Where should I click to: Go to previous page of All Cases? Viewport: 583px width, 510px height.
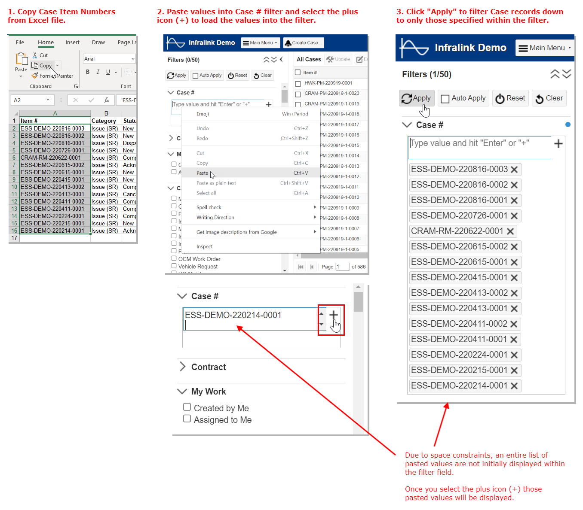(x=312, y=267)
